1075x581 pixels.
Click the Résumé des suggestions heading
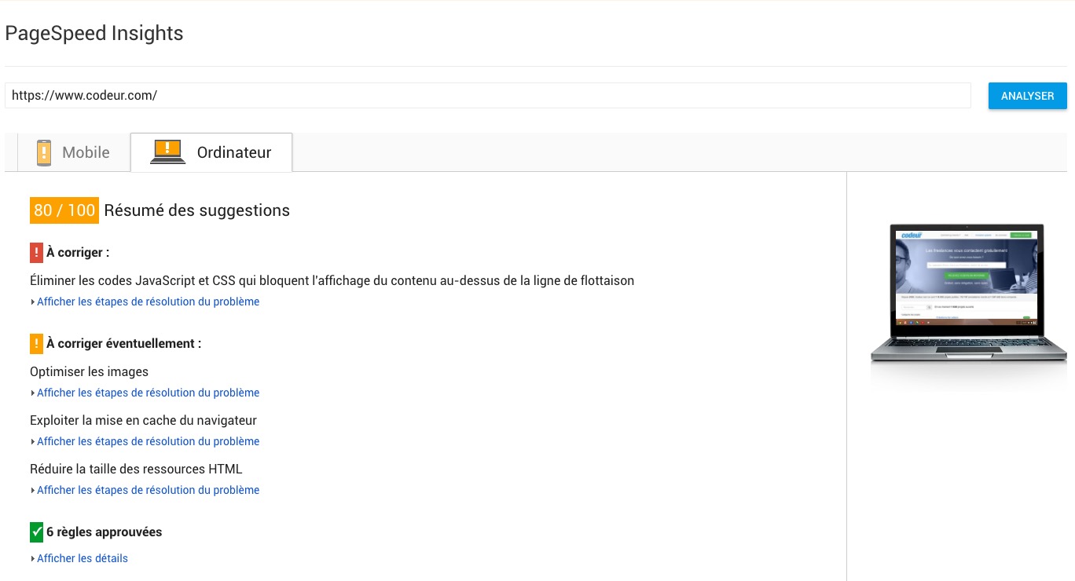pos(196,210)
